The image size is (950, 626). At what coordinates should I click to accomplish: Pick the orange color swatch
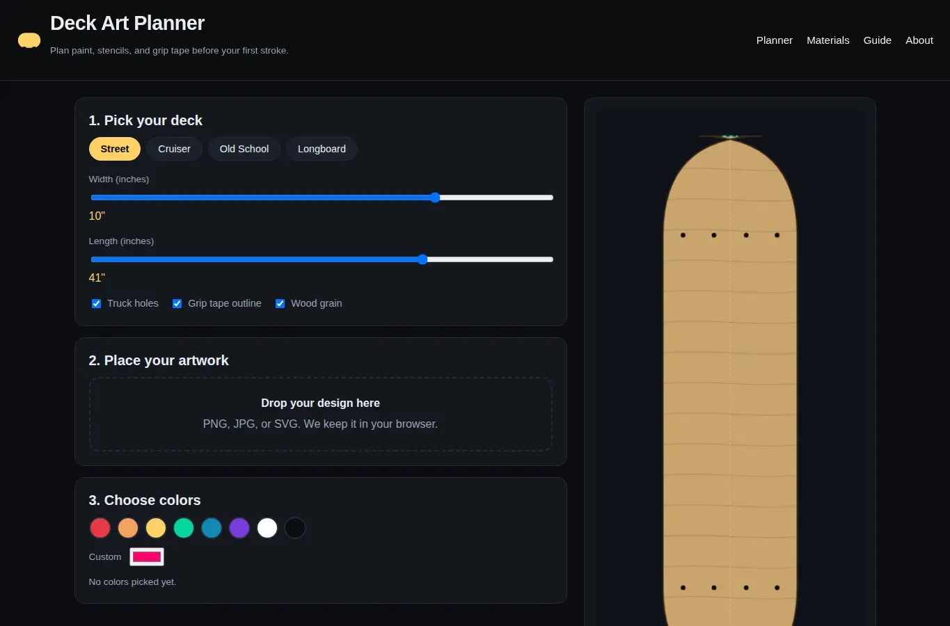pyautogui.click(x=128, y=528)
